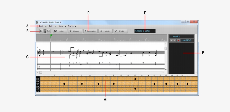Solo Track 1 with the S button
230x112 pixels.
tap(174, 40)
